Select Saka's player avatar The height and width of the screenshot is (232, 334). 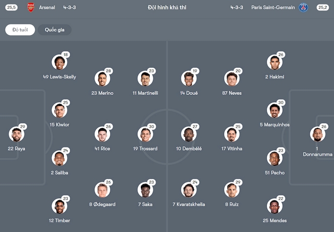pos(145,189)
